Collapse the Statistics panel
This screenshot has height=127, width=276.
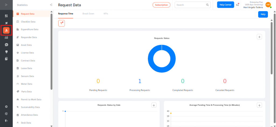coord(51,5)
